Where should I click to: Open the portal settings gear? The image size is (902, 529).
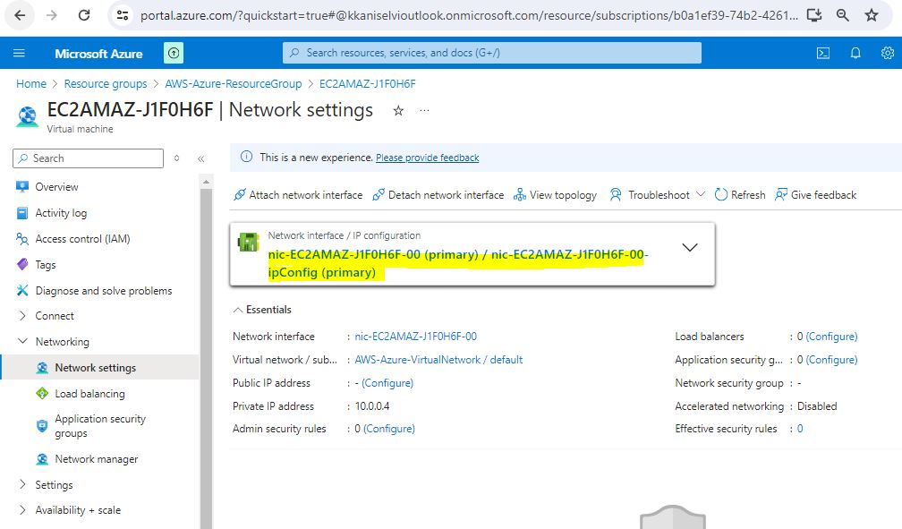point(887,53)
